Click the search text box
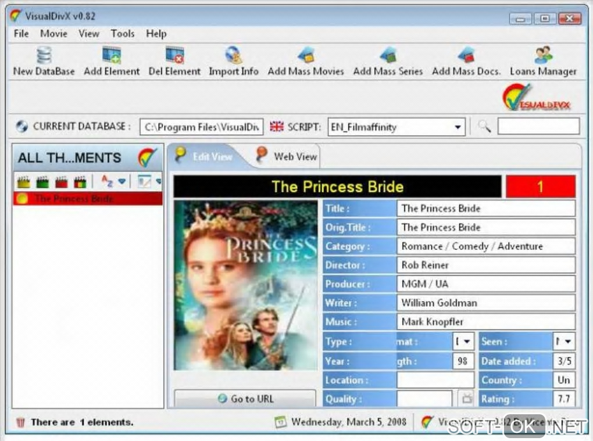The height and width of the screenshot is (441, 593). 538,126
